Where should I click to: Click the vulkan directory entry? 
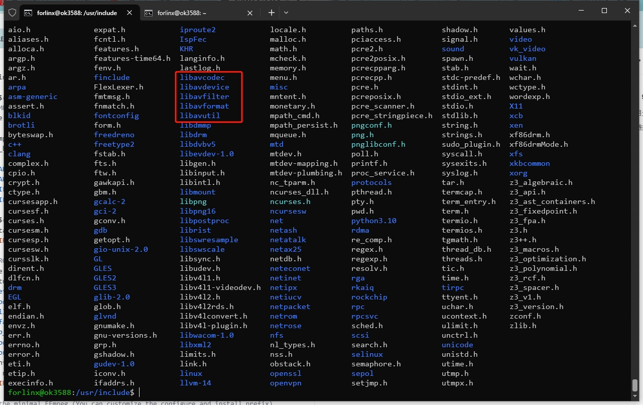pos(523,58)
